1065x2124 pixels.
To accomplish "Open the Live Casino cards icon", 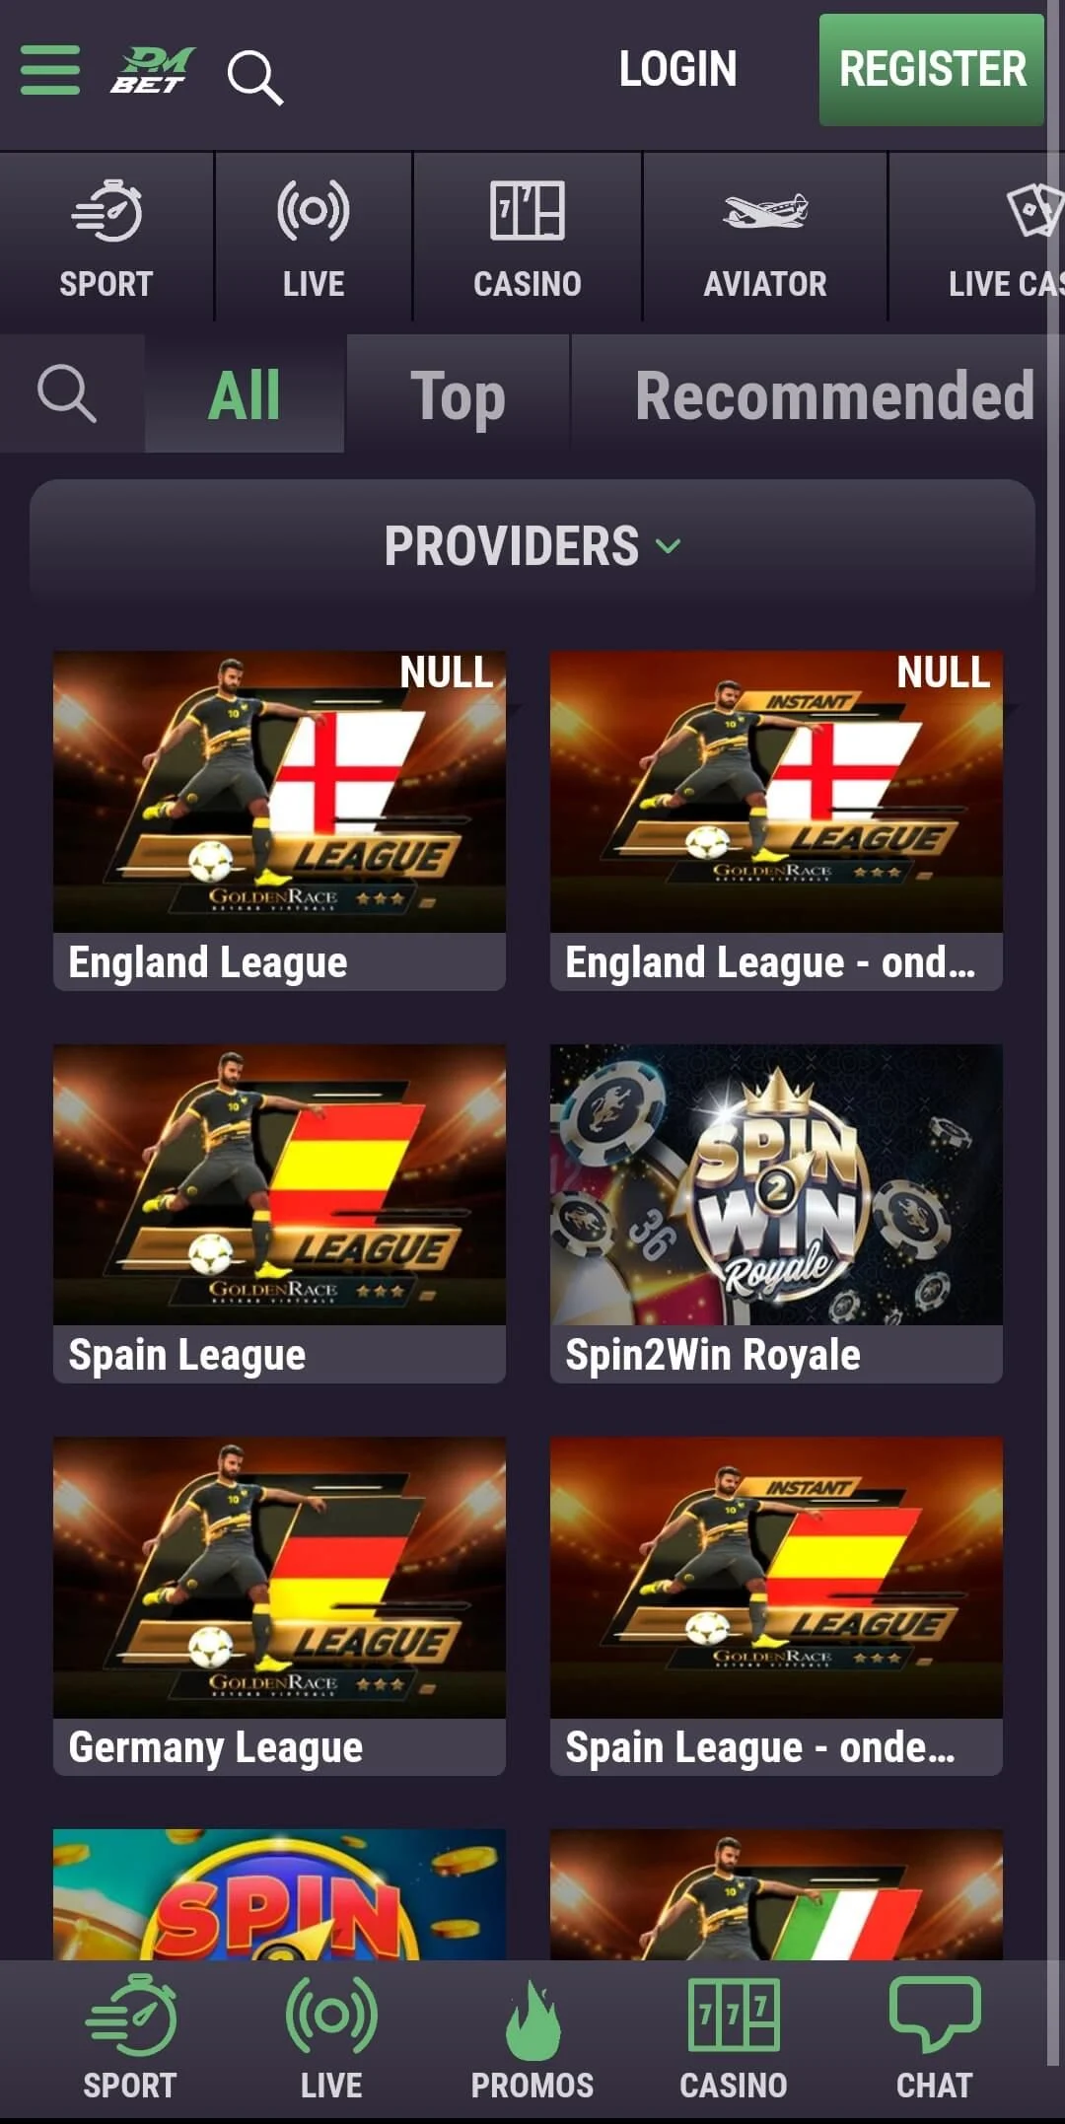I will point(1034,210).
